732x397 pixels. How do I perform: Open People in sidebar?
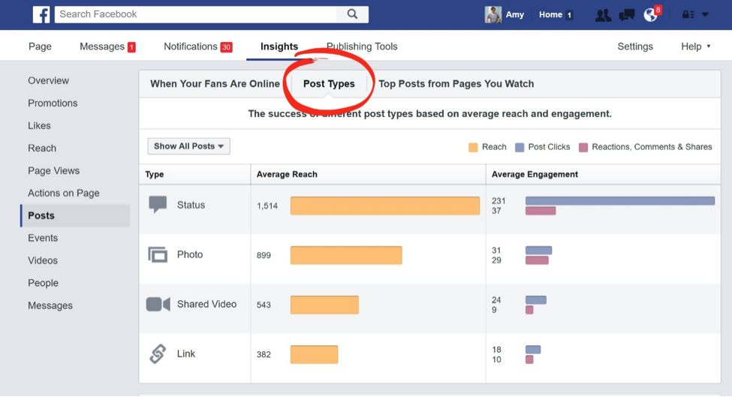point(43,283)
